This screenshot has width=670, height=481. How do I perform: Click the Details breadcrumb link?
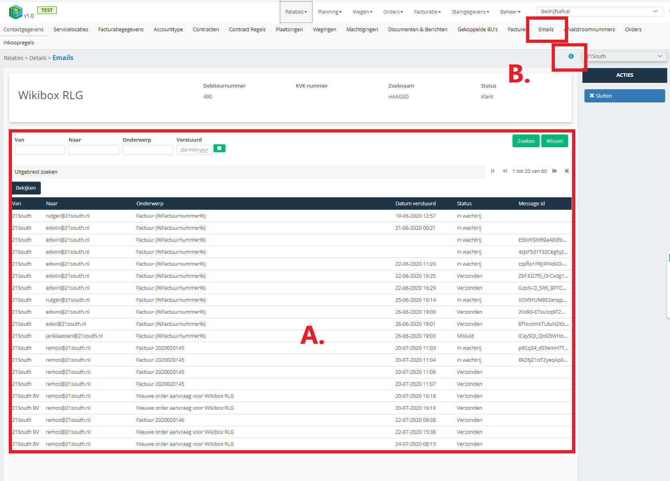pyautogui.click(x=38, y=58)
